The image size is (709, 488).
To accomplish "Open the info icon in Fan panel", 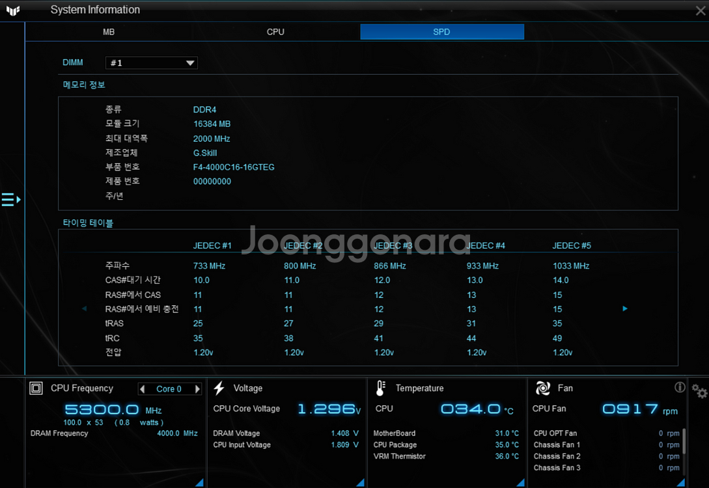I will click(680, 388).
